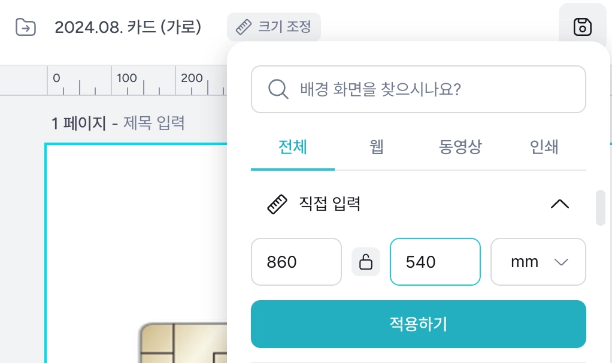Click the save icon in the top bar
Image resolution: width=612 pixels, height=363 pixels.
(582, 28)
